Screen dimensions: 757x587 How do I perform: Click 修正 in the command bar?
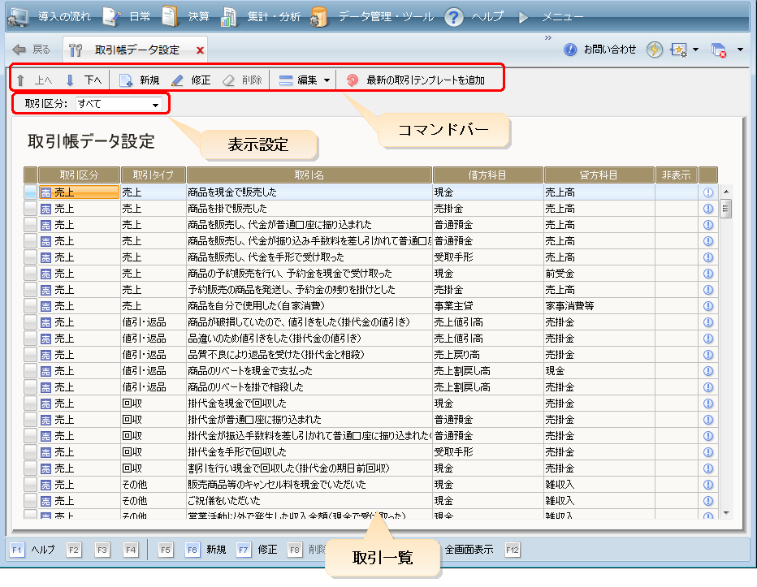(191, 80)
